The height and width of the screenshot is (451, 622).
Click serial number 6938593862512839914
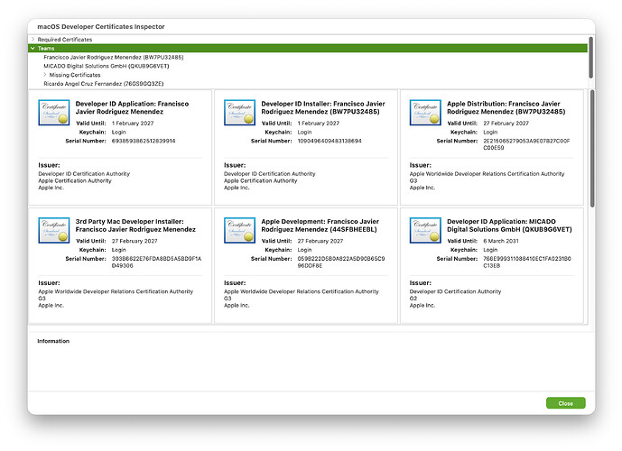point(144,141)
